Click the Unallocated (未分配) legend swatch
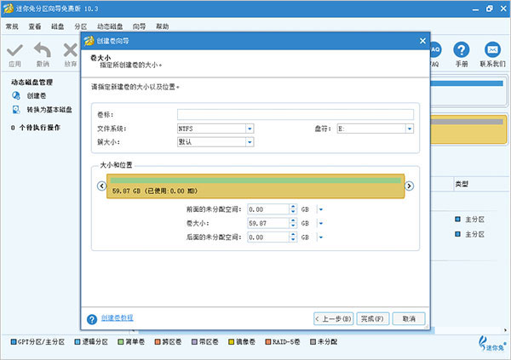Screen dimensions: 511x360 (x=313, y=342)
